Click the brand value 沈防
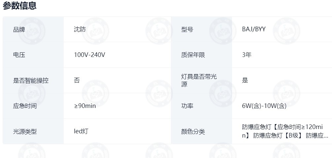The height and width of the screenshot is (158, 332). click(x=80, y=29)
